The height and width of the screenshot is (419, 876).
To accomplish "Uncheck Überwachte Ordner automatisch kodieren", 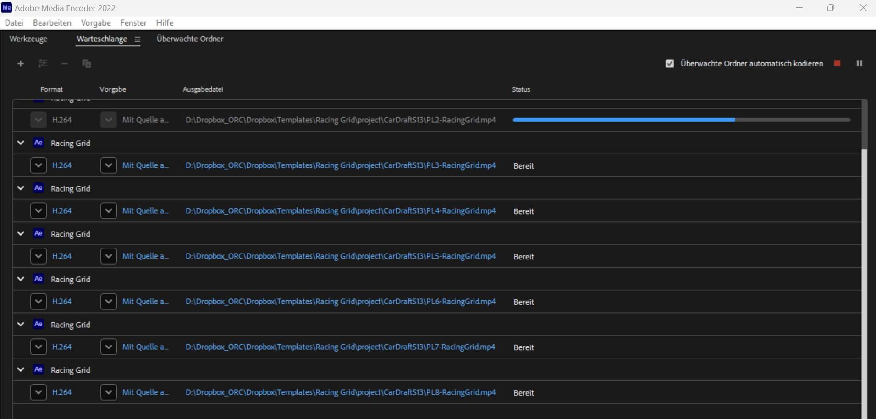I will pos(670,64).
